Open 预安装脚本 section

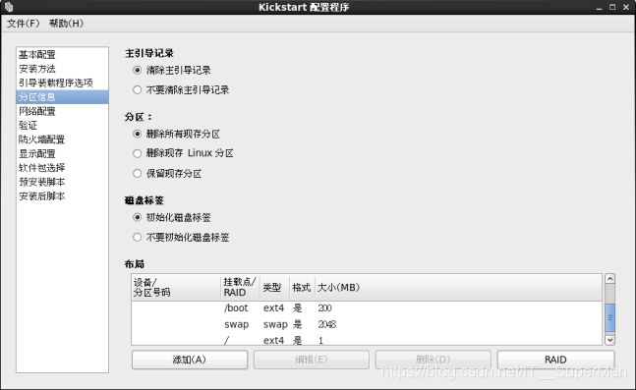63,182
